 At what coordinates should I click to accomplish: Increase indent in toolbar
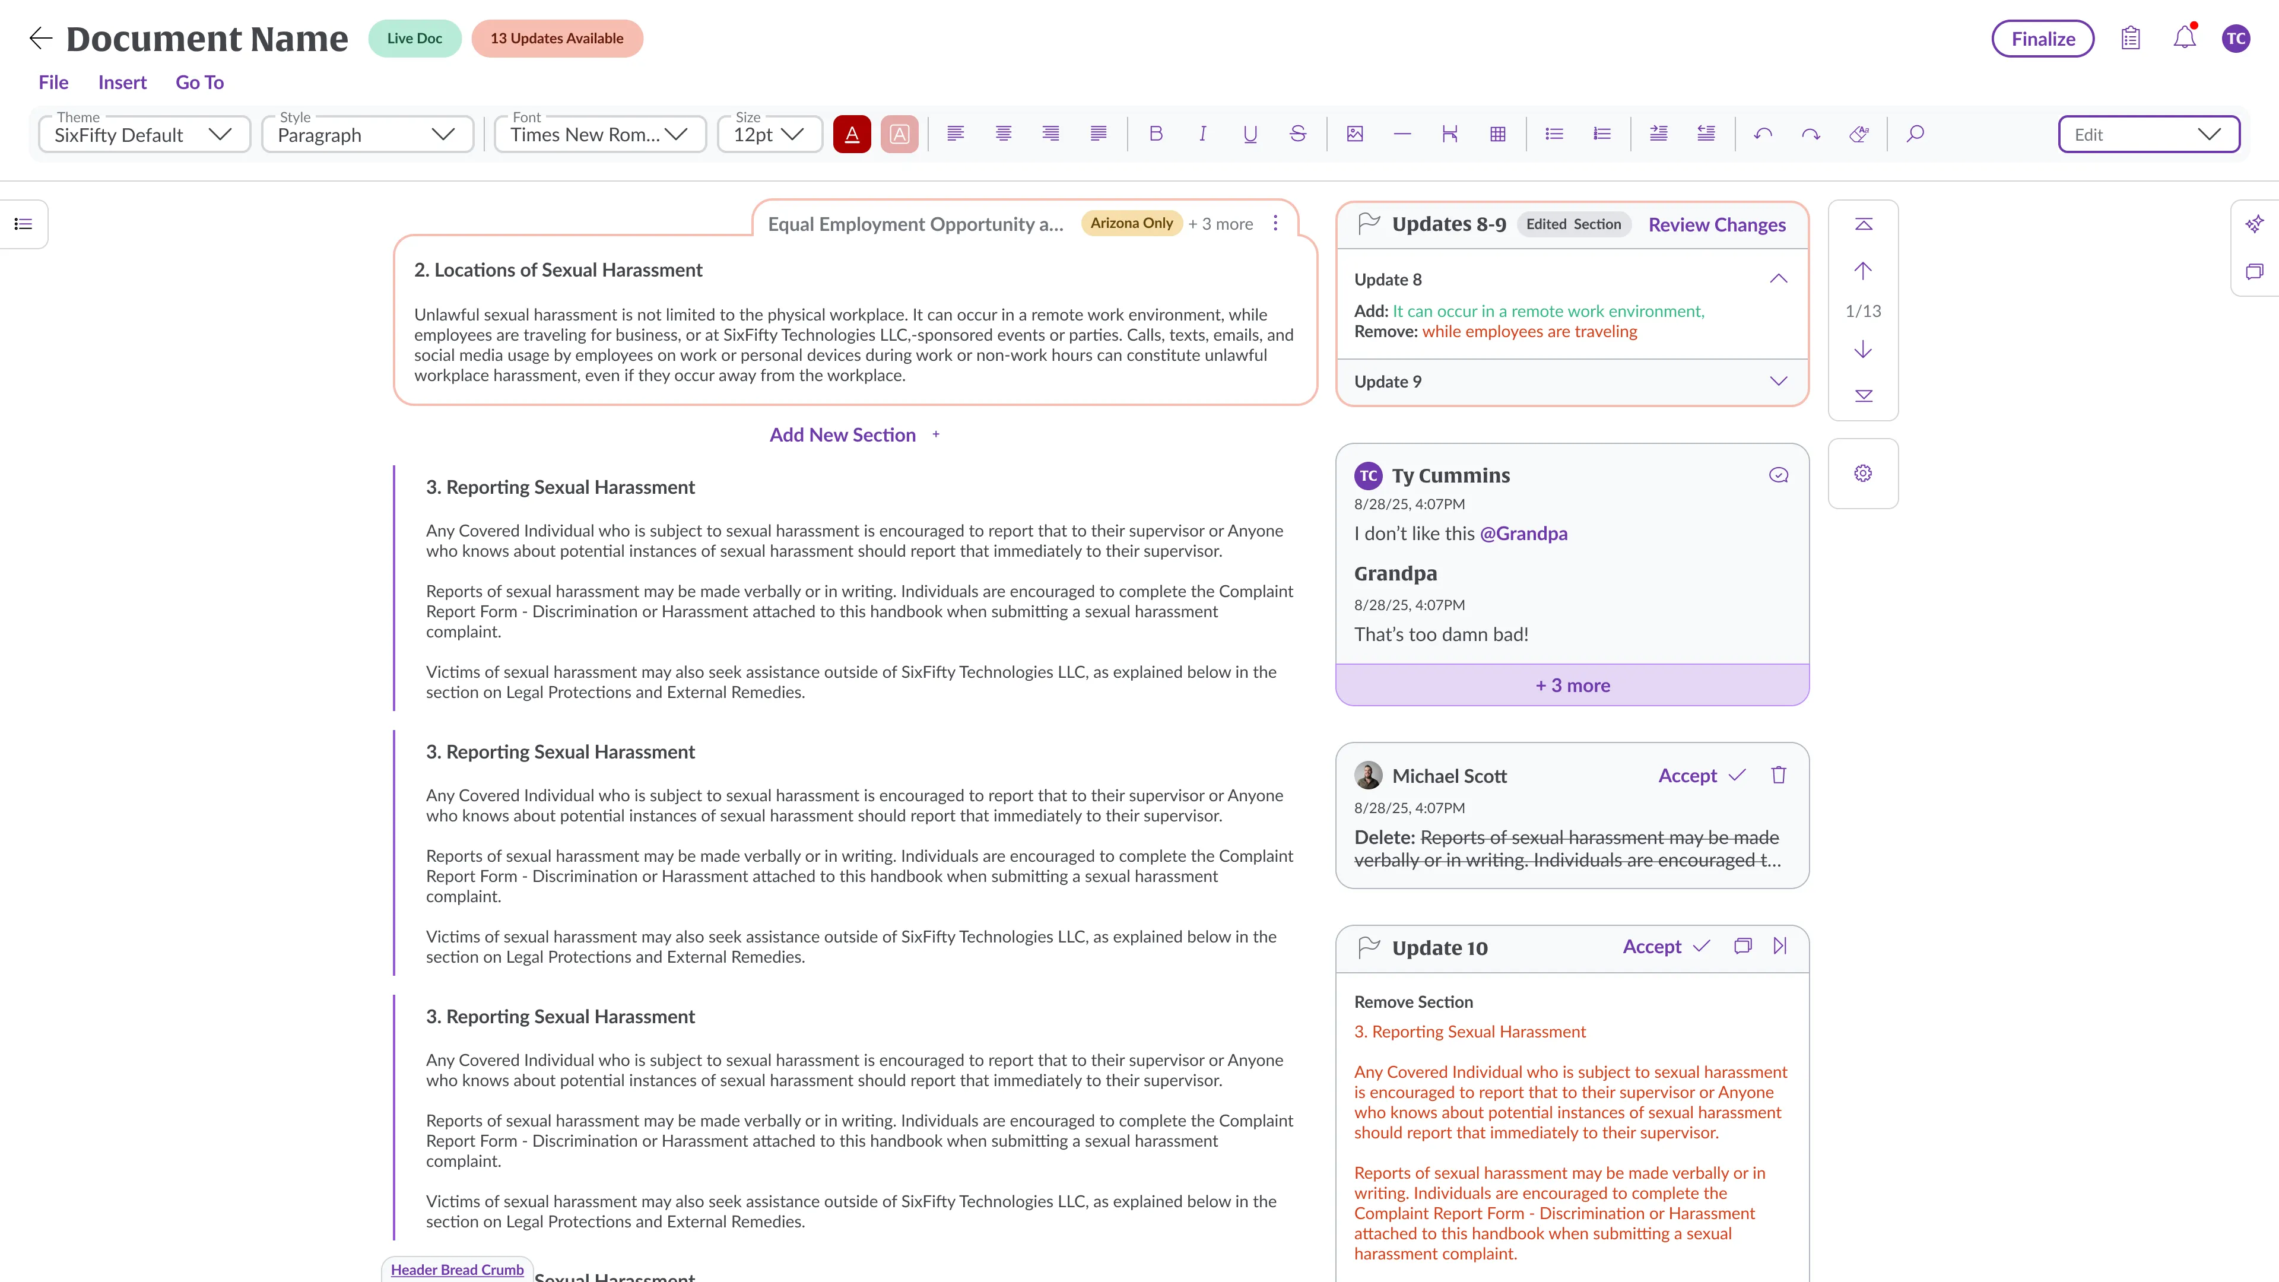click(x=1659, y=134)
